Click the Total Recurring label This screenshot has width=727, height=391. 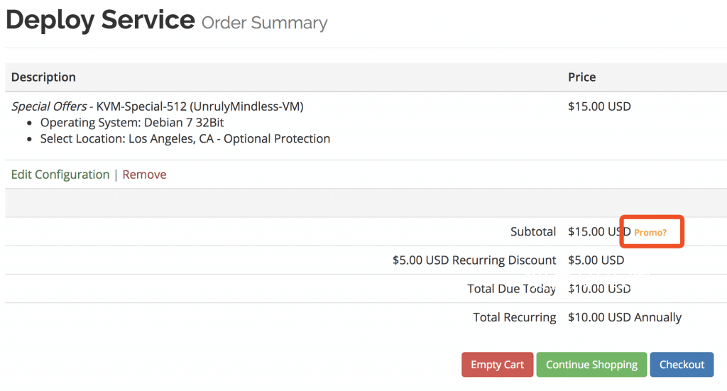(515, 317)
